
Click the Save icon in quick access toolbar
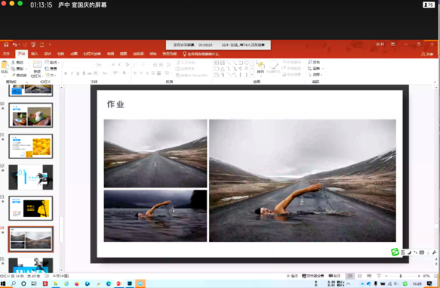tap(6, 45)
